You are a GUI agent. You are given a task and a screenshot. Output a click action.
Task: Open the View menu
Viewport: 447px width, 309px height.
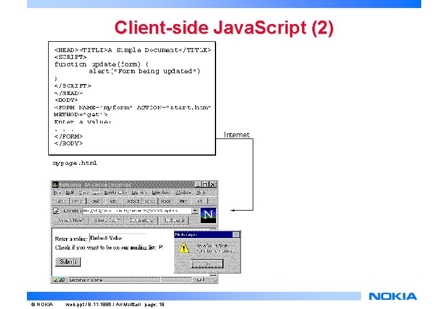click(x=84, y=193)
